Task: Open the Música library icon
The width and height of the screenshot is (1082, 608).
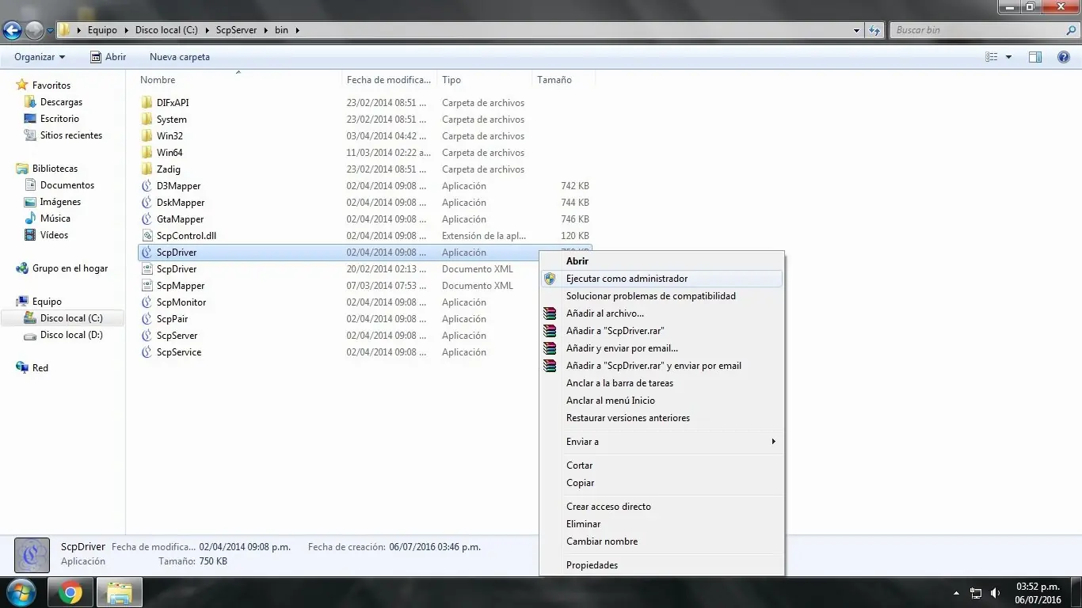Action: [30, 218]
